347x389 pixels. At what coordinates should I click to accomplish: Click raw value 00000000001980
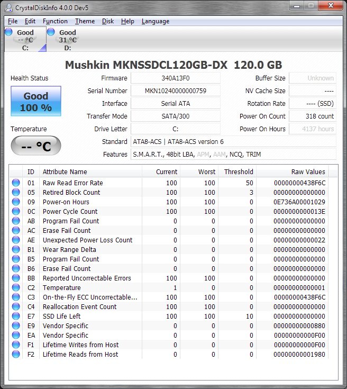point(299,354)
